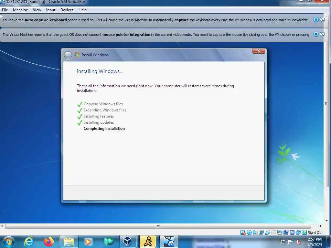The height and width of the screenshot is (248, 331).
Task: Click the vertical scrollbar down arrow
Action: [326, 221]
